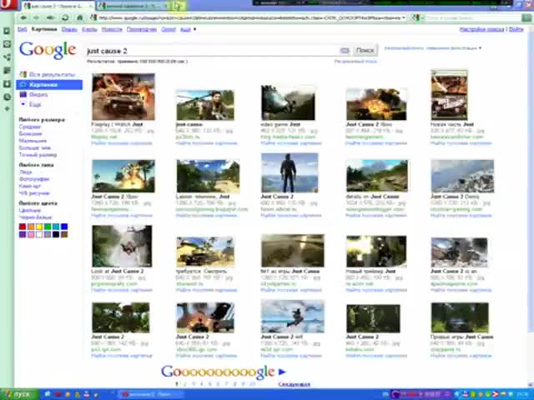The width and height of the screenshot is (534, 400).
Task: Switch to the "just cause 2" browser tab
Action: pyautogui.click(x=57, y=6)
